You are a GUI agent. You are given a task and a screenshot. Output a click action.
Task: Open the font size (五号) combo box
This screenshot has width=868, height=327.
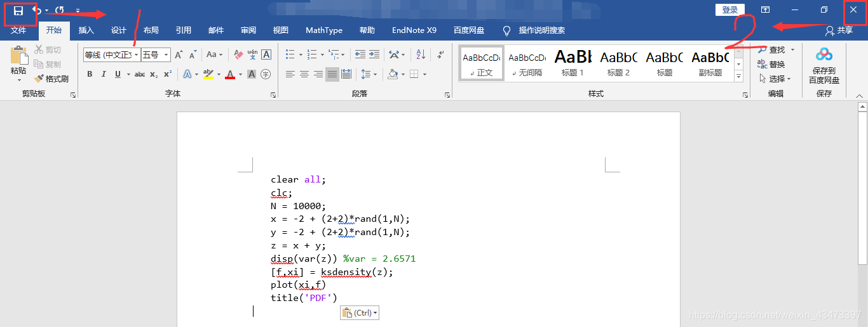(x=156, y=55)
